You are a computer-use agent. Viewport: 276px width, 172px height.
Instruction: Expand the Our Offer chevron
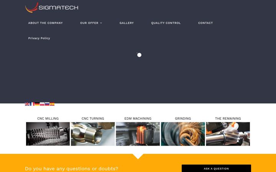[x=101, y=23]
